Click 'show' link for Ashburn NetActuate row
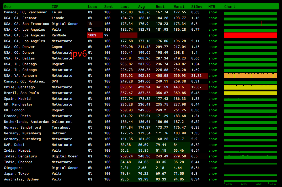 point(212,76)
